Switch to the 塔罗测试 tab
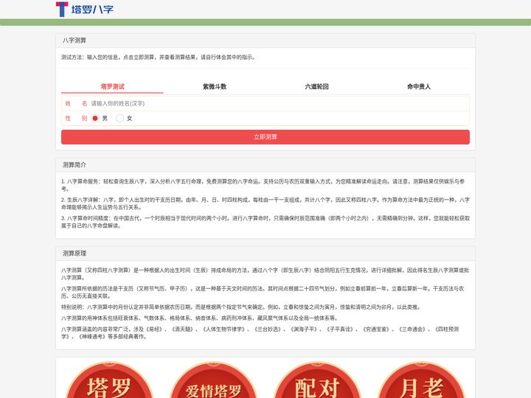This screenshot has width=531, height=398. [x=112, y=86]
